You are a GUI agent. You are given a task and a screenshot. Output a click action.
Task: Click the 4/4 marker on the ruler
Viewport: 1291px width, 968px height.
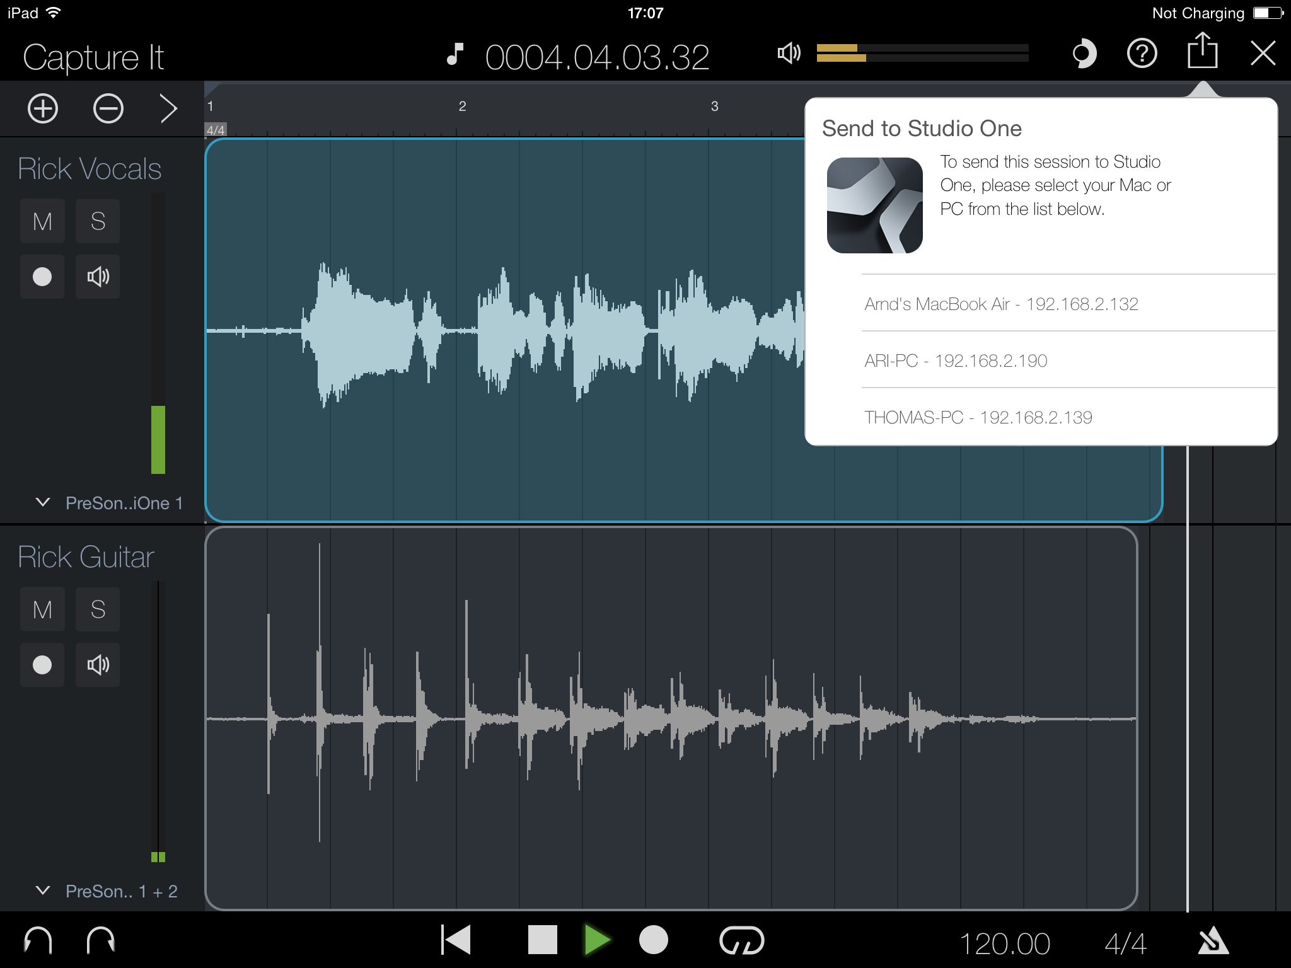pyautogui.click(x=216, y=130)
